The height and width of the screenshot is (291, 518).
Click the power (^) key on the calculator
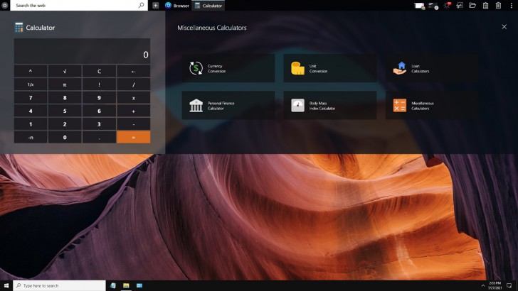tap(31, 71)
